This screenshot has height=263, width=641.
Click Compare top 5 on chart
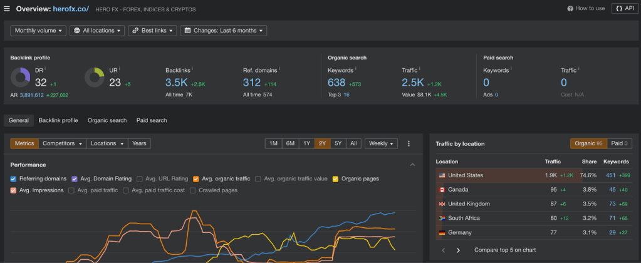[x=505, y=250]
